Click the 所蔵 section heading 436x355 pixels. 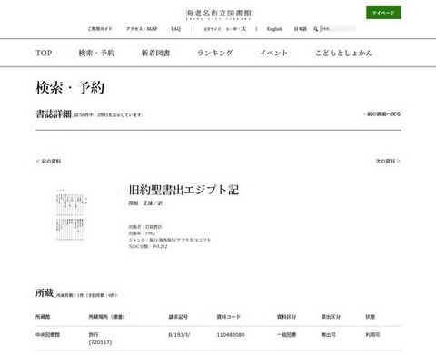click(45, 293)
